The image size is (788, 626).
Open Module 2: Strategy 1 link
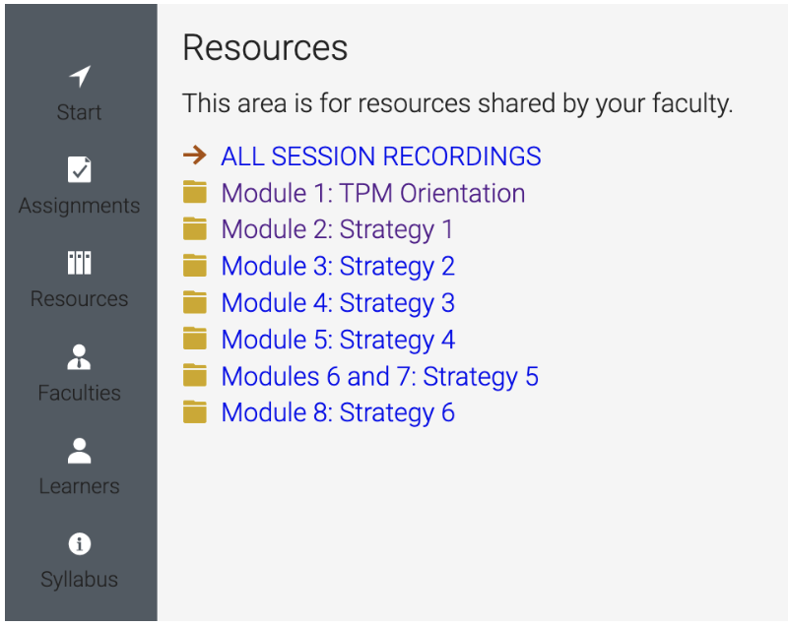click(337, 230)
